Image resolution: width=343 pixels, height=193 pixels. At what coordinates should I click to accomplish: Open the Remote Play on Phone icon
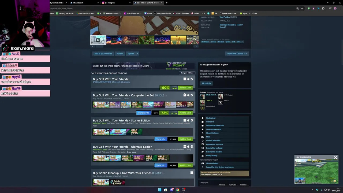point(203,144)
